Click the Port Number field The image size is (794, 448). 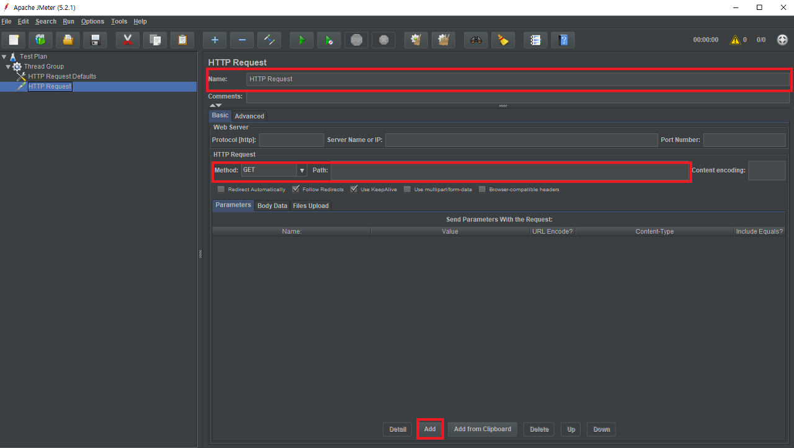pos(744,140)
